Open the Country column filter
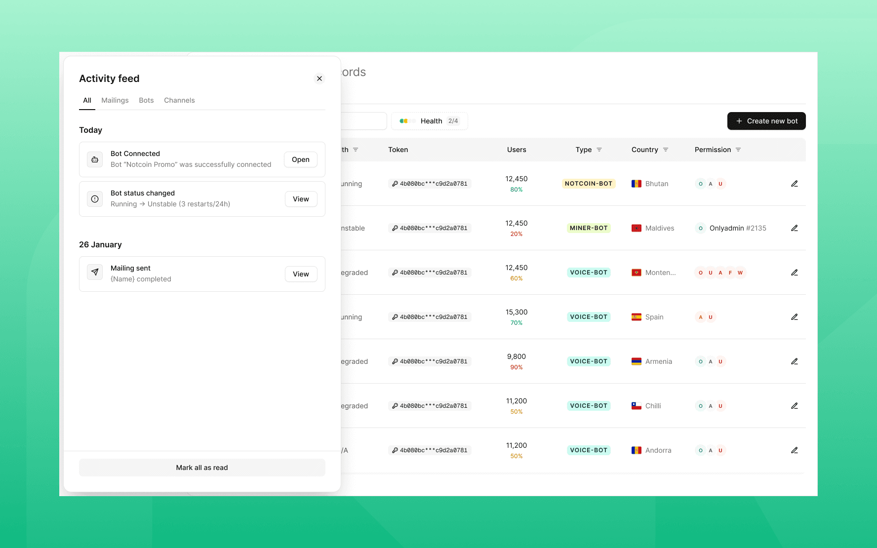This screenshot has width=877, height=548. tap(665, 150)
